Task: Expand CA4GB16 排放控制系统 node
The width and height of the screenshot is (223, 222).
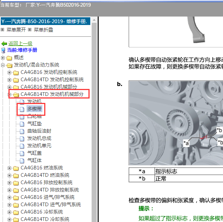Action: [9, 183]
